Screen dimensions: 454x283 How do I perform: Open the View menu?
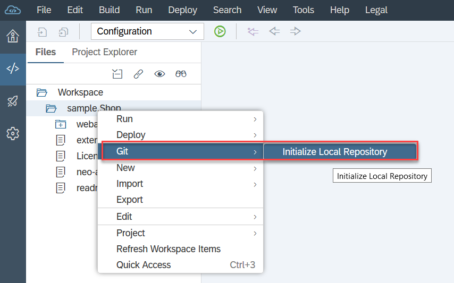tap(267, 10)
